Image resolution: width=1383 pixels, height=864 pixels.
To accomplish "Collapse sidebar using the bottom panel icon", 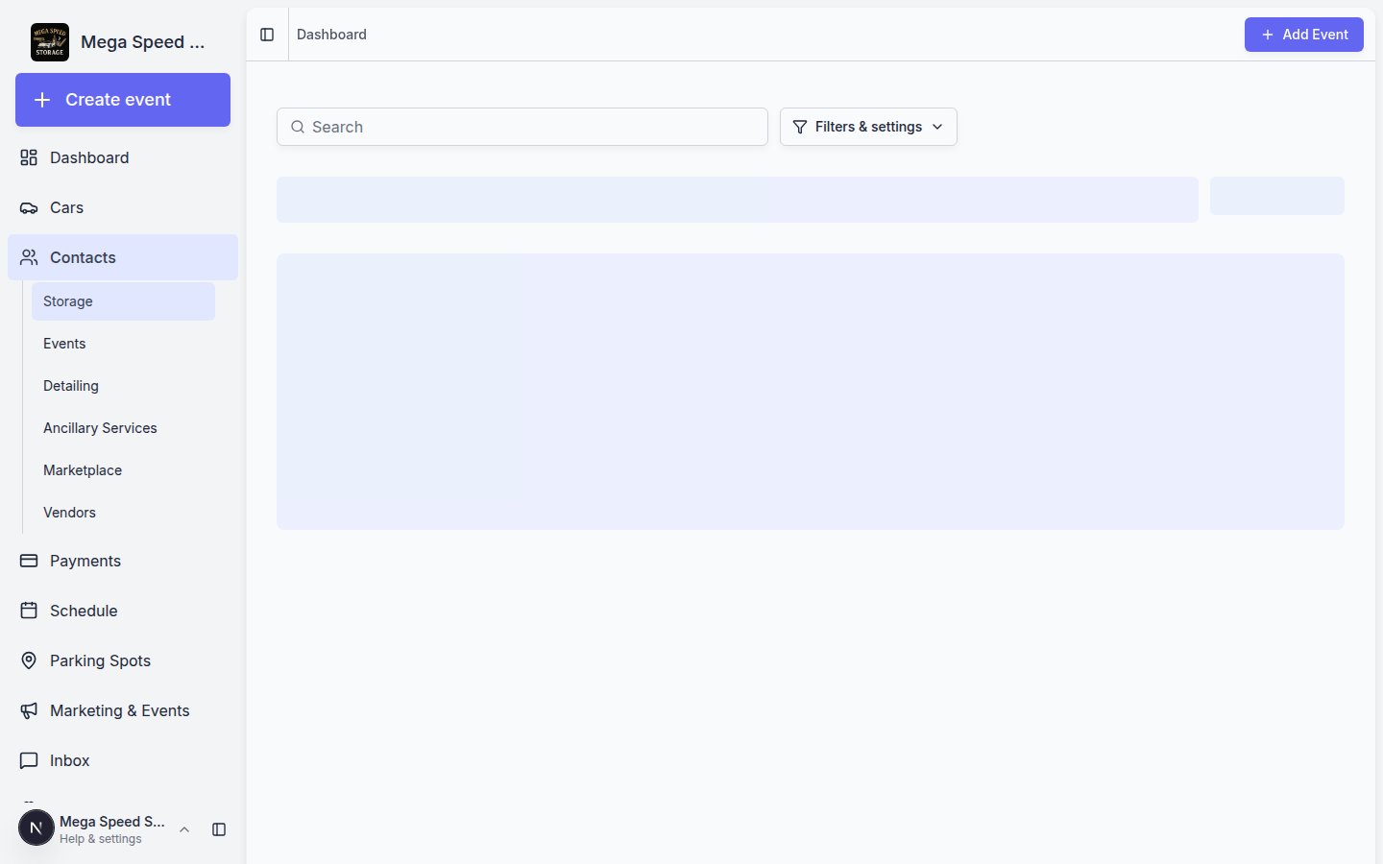I will (219, 829).
